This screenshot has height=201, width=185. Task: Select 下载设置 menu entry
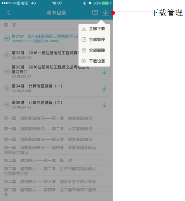point(94,61)
